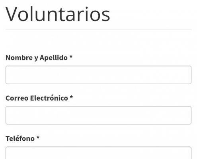Activate the Teléfono input field
Screen dimensions: 197x159
point(98,153)
